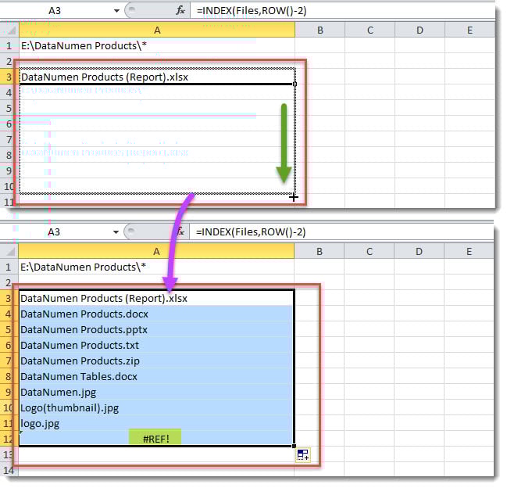Click the formula bar in lower sheet
Screen dimensions: 507x488
(x=342, y=232)
